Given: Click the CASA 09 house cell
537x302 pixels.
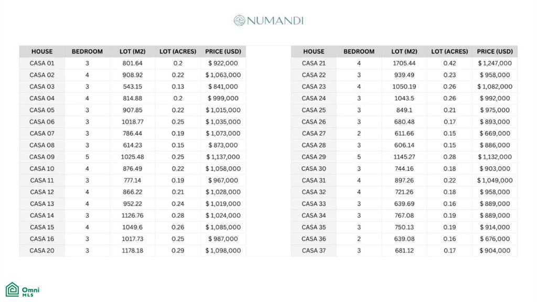Looking at the screenshot, I should point(42,157).
